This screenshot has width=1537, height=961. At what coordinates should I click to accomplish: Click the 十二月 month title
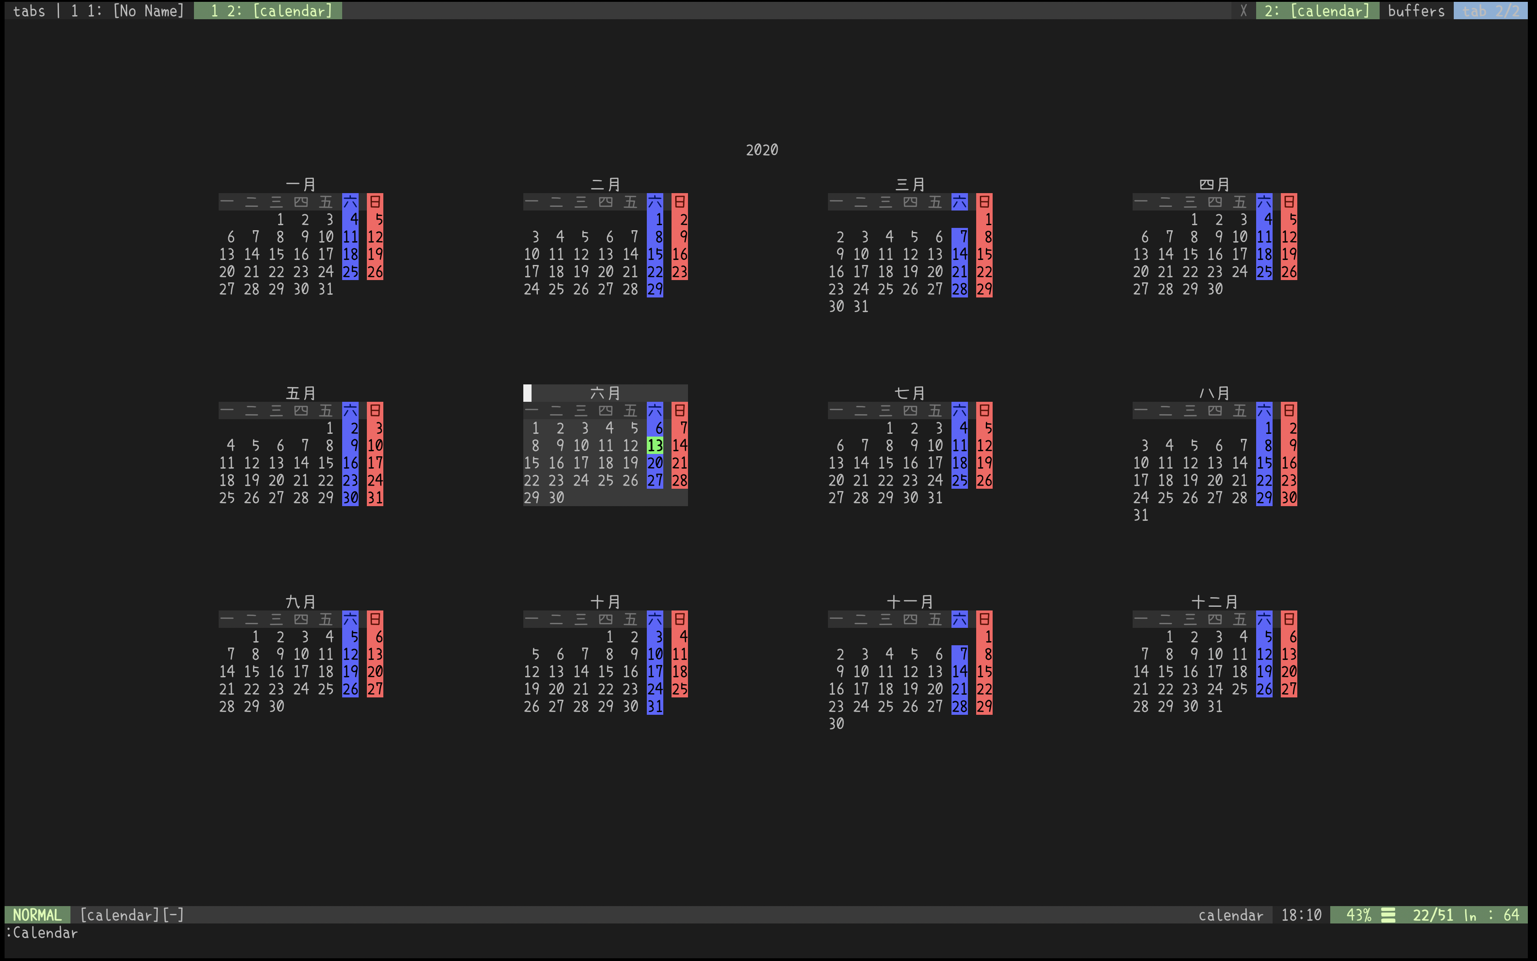pos(1214,601)
